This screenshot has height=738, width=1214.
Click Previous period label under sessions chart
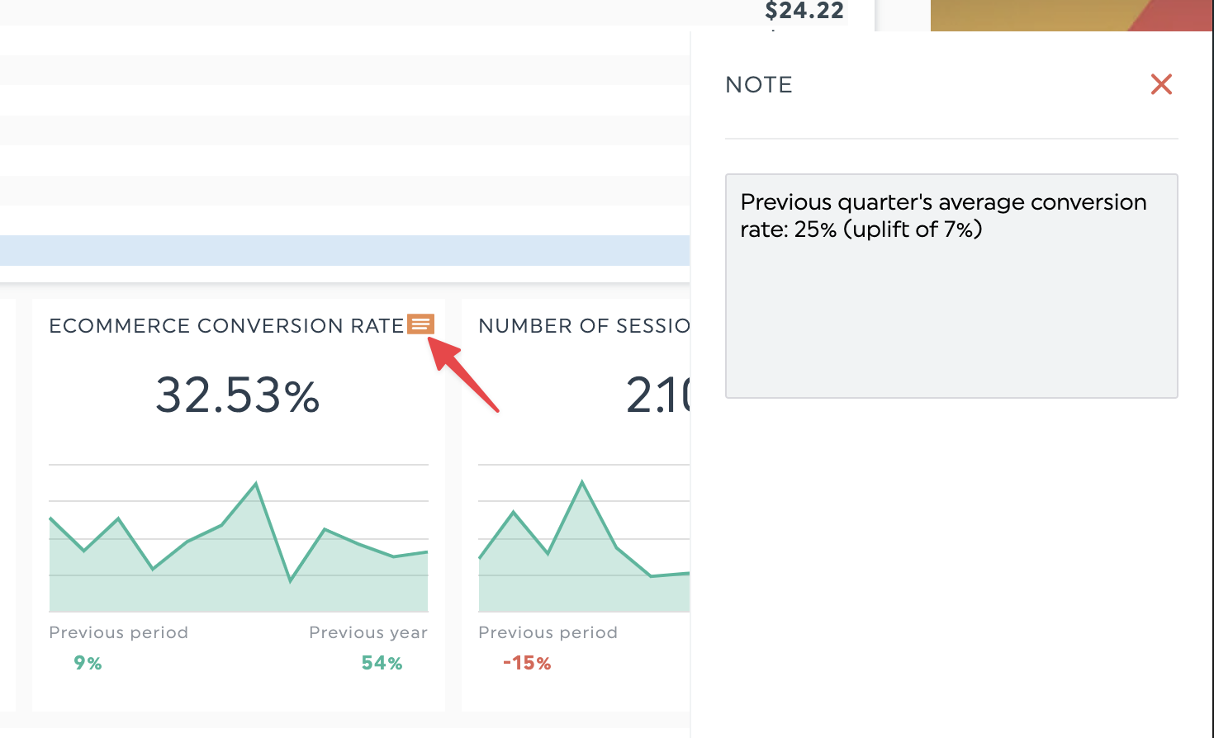pos(548,632)
